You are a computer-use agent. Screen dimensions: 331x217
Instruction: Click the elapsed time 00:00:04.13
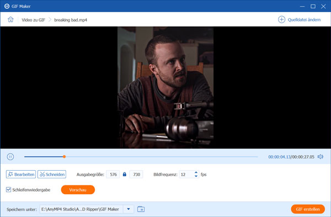click(x=279, y=157)
